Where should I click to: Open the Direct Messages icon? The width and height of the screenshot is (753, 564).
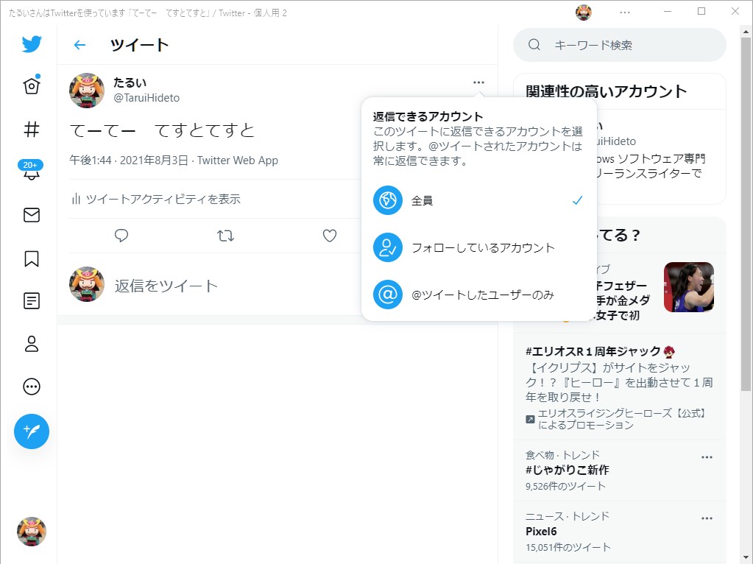coord(30,215)
